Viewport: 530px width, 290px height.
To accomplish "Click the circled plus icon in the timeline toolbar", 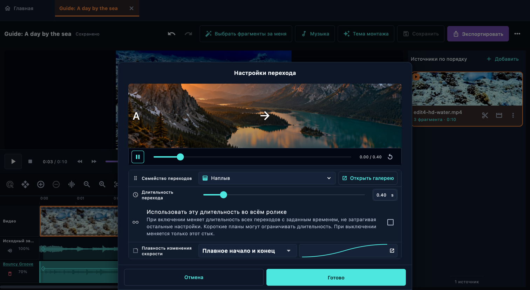I will tap(41, 184).
